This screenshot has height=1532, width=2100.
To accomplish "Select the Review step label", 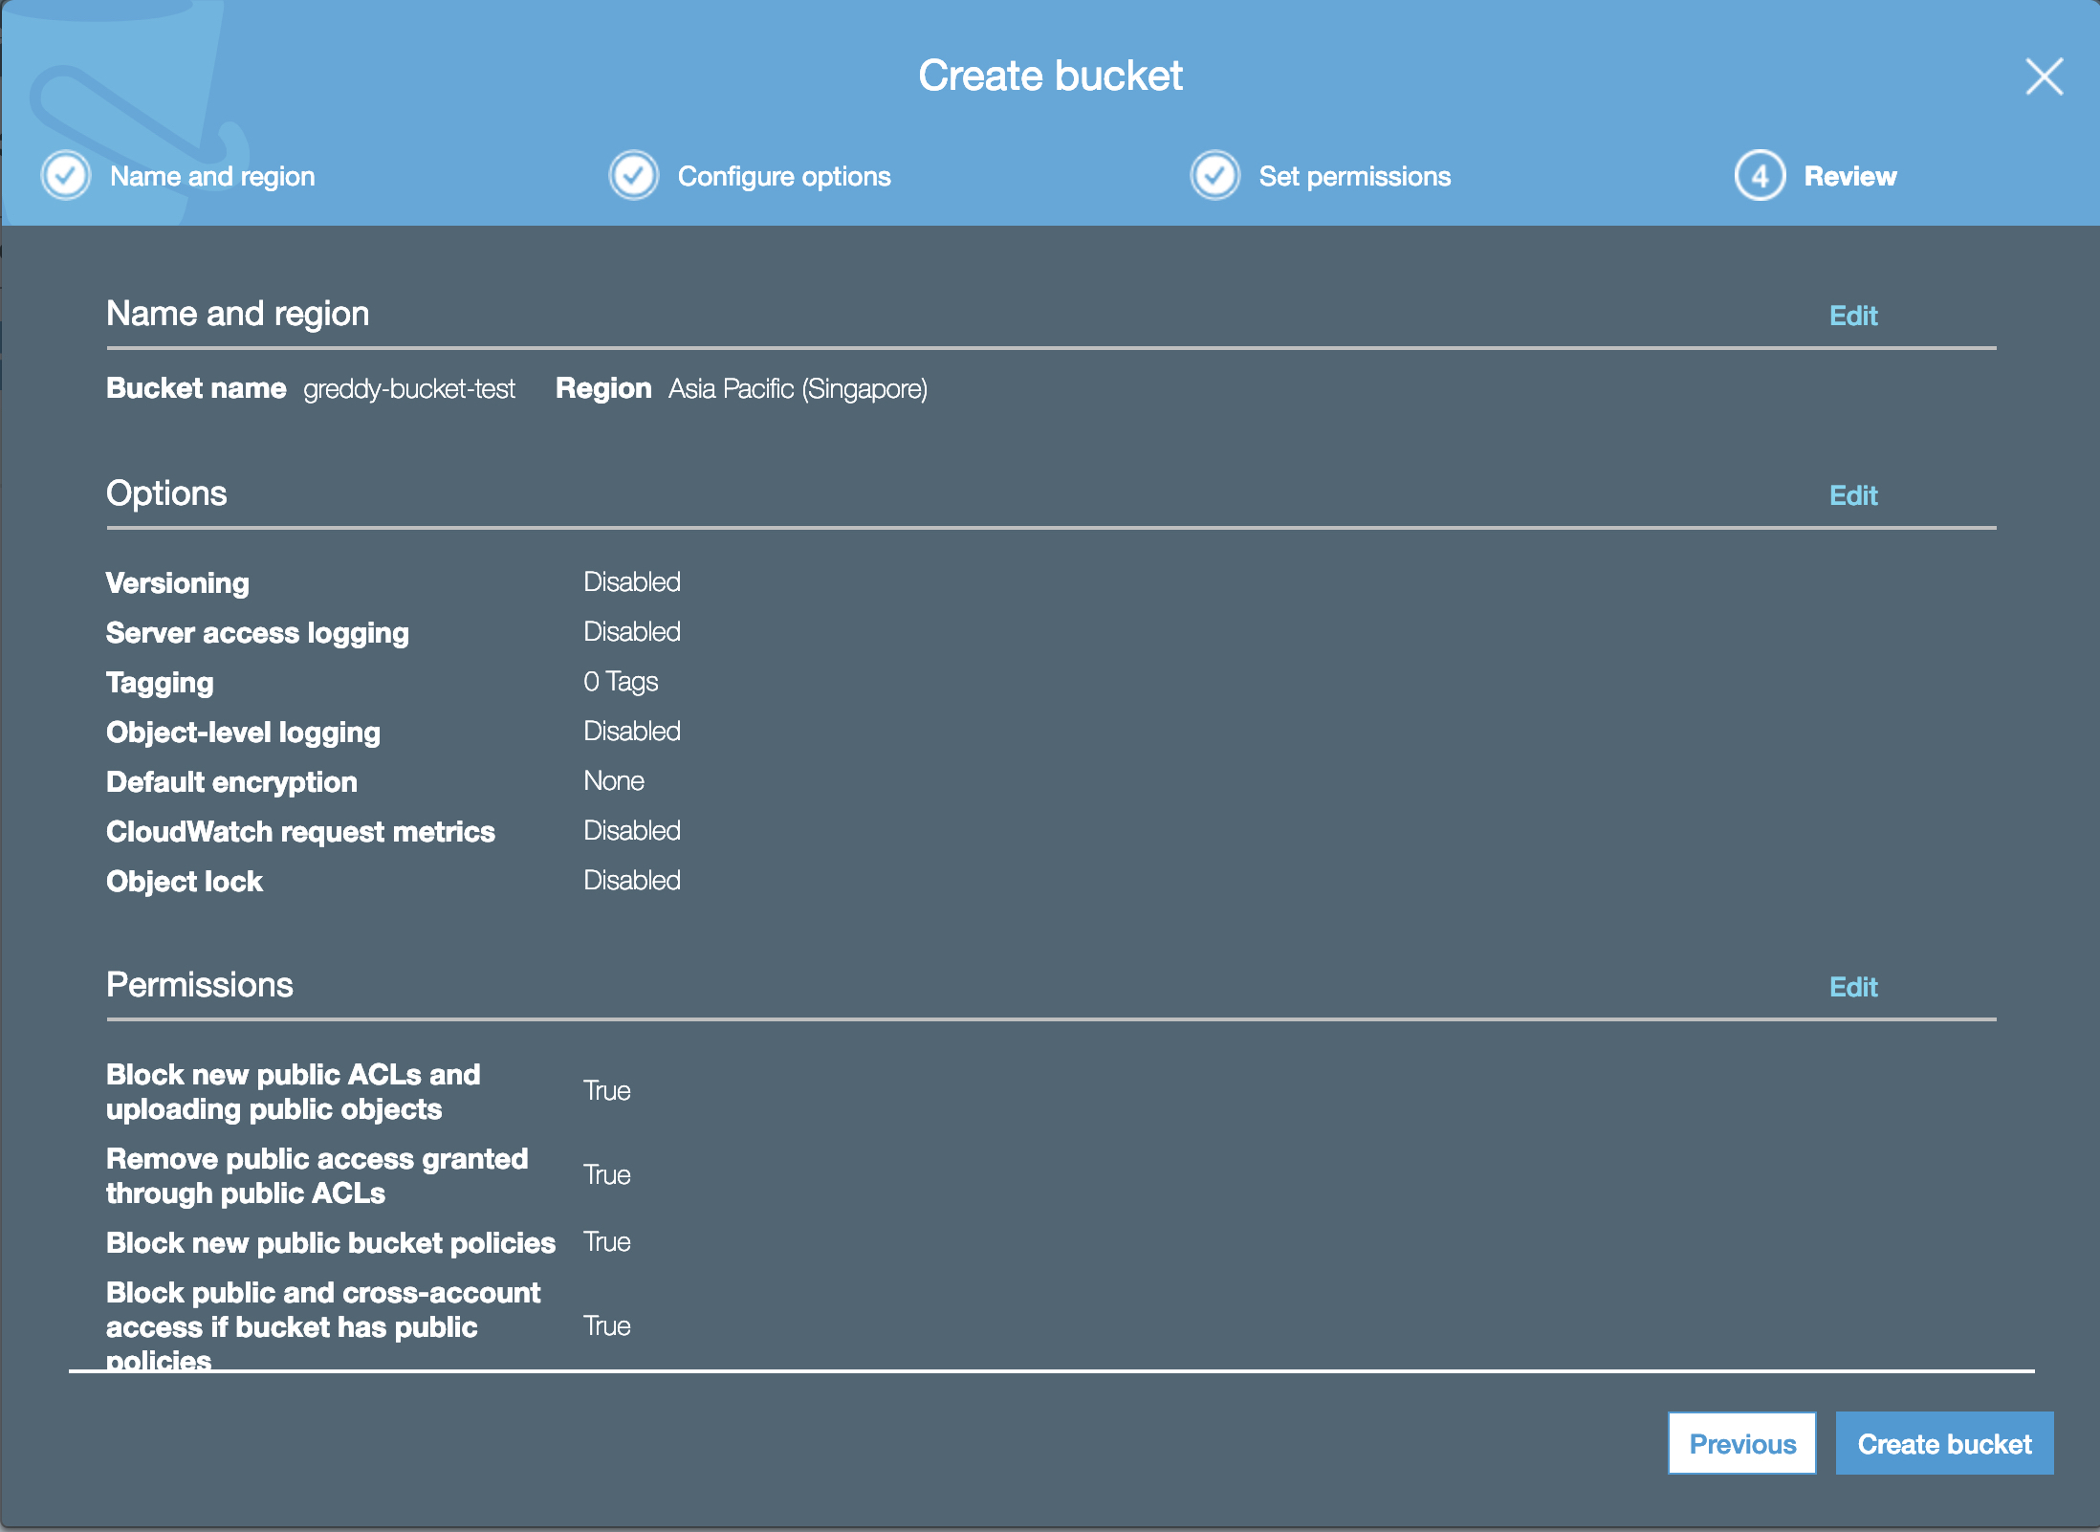I will pyautogui.click(x=1849, y=177).
